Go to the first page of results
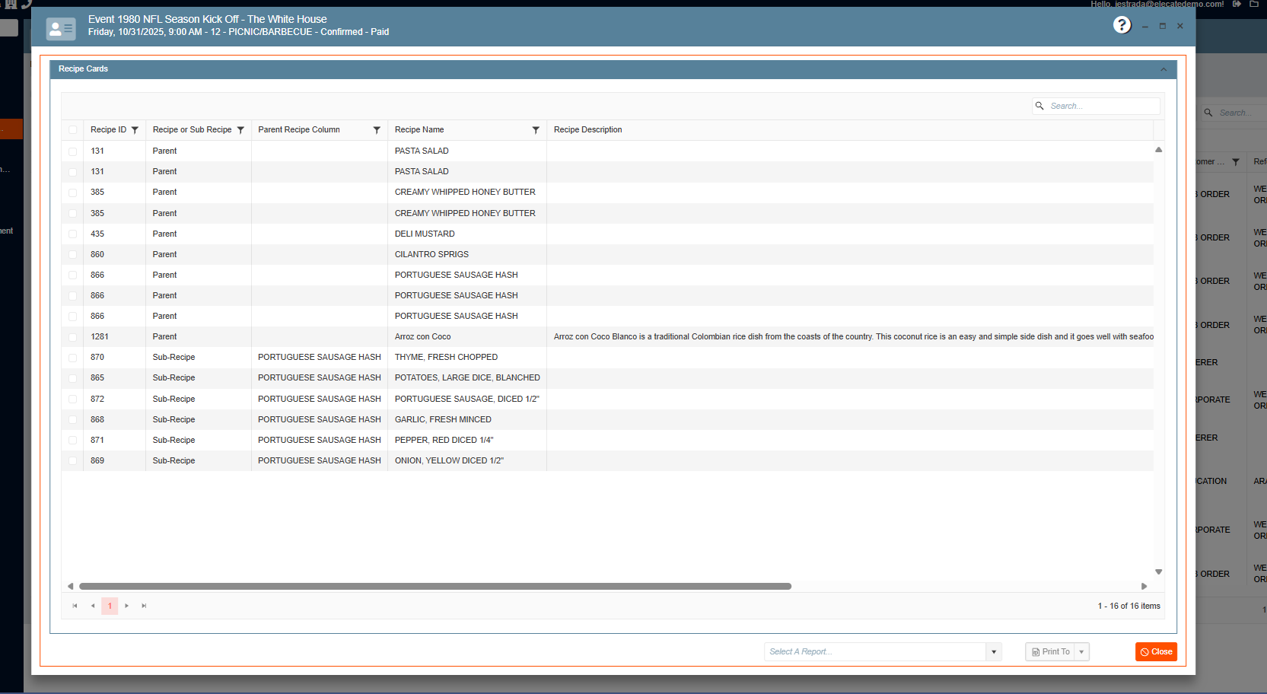 click(75, 606)
